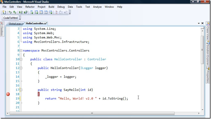
Task: Open the Test List Editor icon
Action: pyautogui.click(x=36, y=12)
